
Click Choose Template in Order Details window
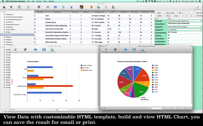pos(115,50)
